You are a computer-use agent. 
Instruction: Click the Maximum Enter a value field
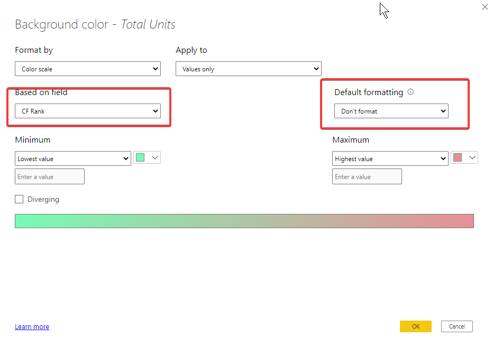pyautogui.click(x=367, y=176)
